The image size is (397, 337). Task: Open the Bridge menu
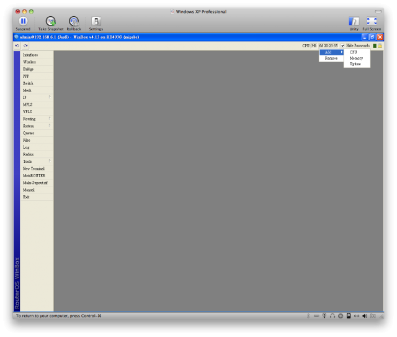click(37, 69)
